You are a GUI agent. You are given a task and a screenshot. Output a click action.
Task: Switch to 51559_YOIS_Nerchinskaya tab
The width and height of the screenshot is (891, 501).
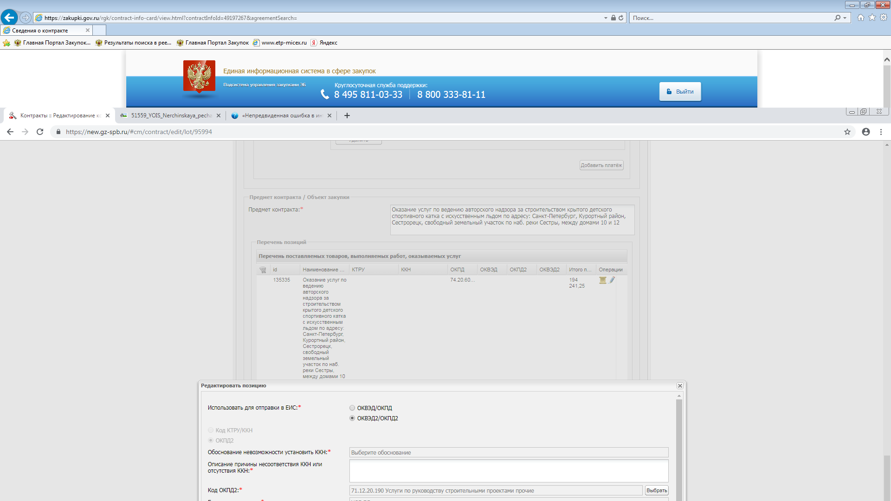coord(171,116)
